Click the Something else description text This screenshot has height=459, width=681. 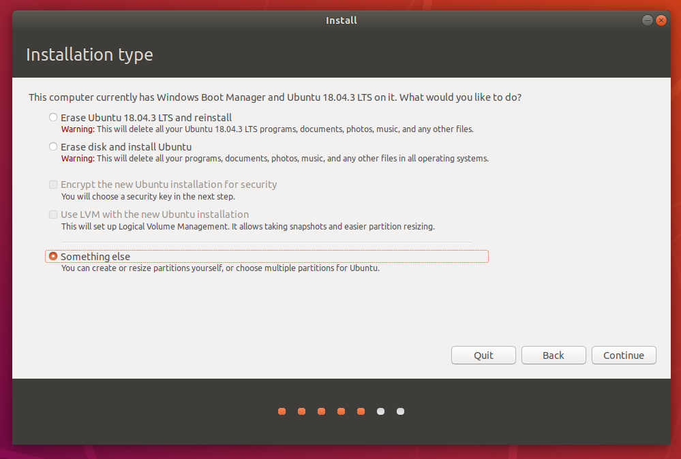220,268
